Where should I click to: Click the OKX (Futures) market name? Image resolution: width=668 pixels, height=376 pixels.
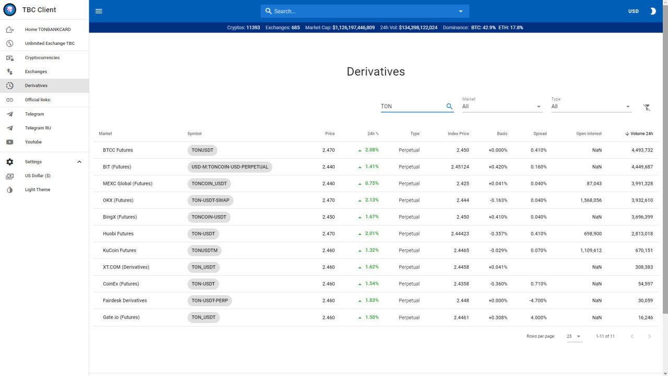pyautogui.click(x=118, y=200)
